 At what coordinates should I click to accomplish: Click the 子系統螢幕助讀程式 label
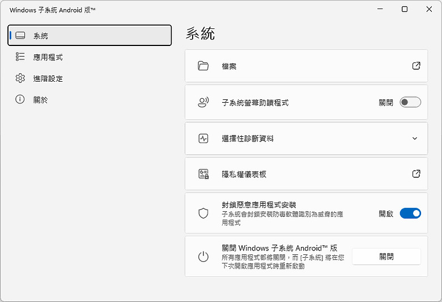click(255, 103)
